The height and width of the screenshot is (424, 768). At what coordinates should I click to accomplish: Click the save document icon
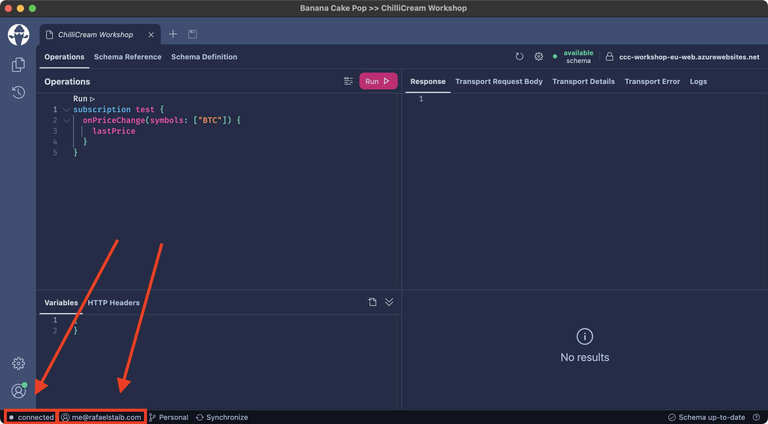click(x=193, y=34)
